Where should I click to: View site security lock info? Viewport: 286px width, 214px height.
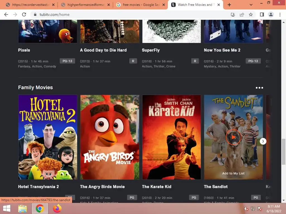click(35, 14)
